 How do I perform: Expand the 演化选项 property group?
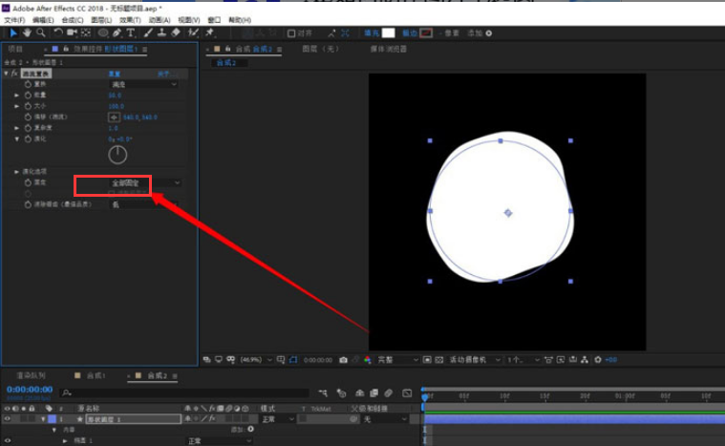tap(16, 171)
